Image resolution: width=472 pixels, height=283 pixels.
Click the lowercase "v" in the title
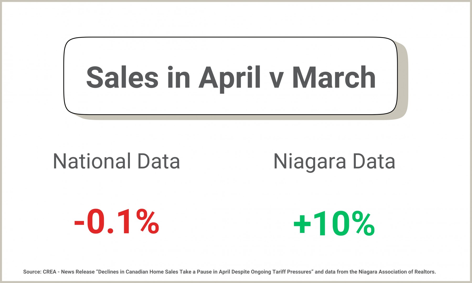point(277,80)
